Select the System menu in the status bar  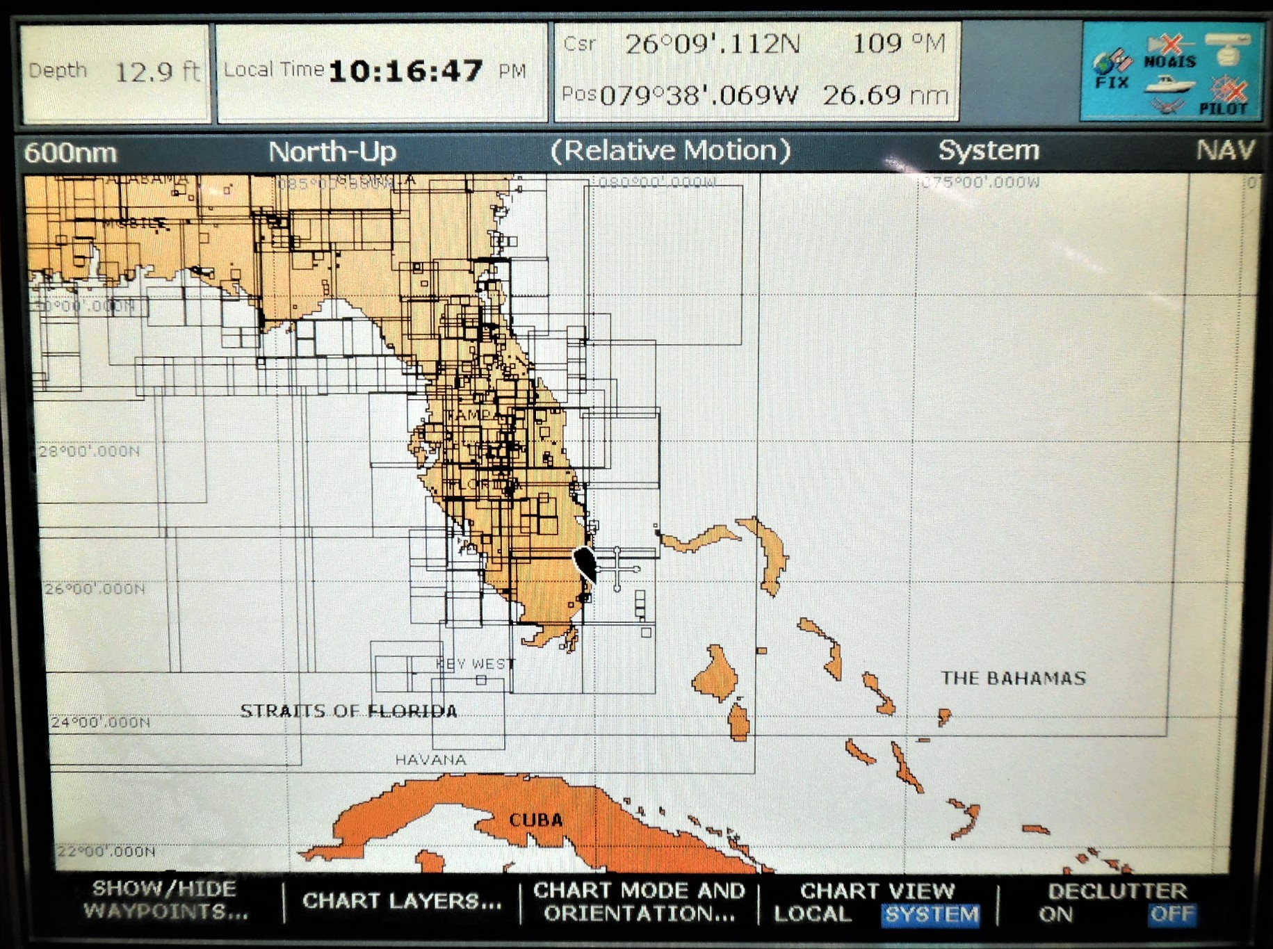click(989, 149)
